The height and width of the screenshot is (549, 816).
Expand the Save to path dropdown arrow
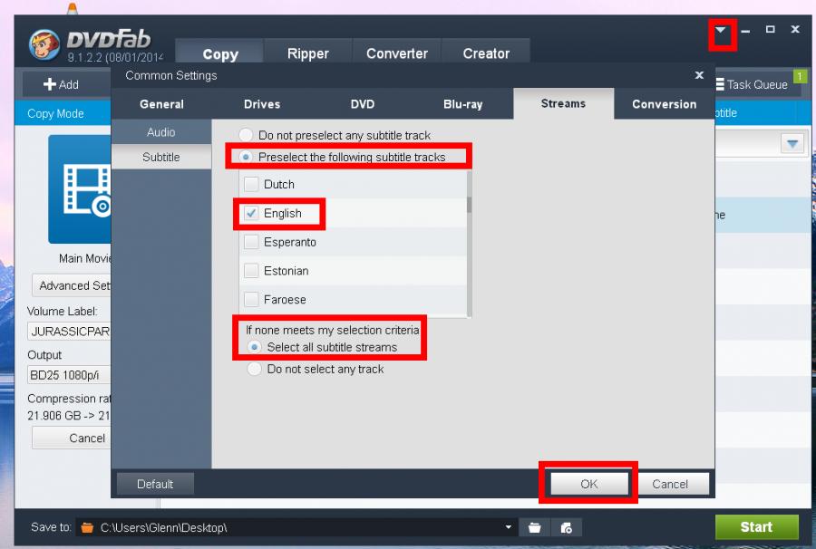tap(508, 527)
